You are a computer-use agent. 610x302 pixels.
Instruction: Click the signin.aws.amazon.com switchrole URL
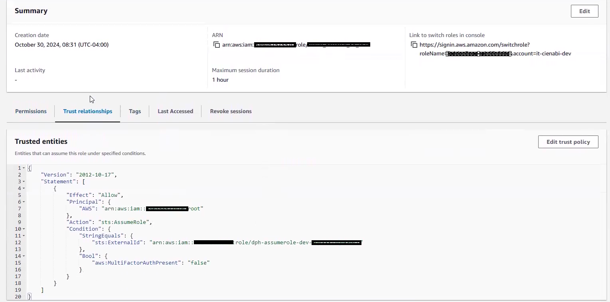474,45
